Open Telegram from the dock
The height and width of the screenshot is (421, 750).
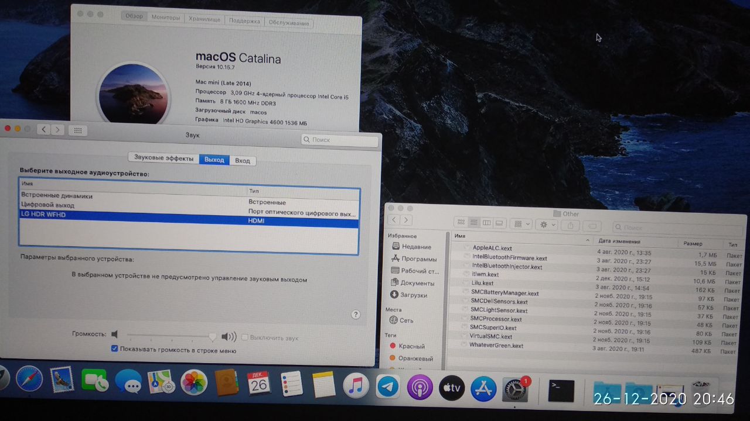pyautogui.click(x=387, y=387)
